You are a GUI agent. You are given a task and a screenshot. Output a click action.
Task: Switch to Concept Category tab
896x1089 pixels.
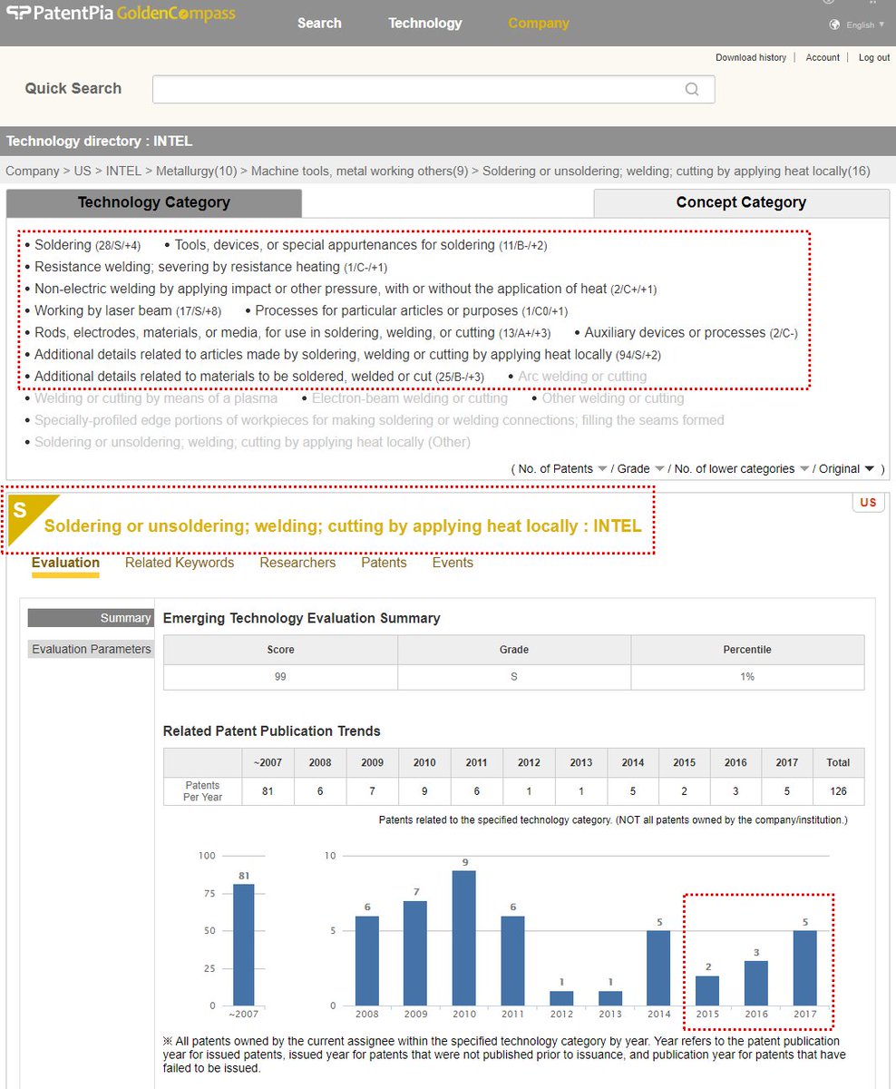point(741,203)
